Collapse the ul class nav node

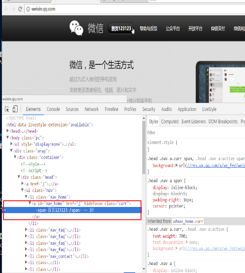coord(22,190)
